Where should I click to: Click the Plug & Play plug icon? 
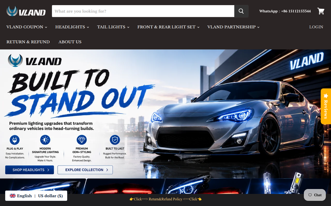point(15,140)
